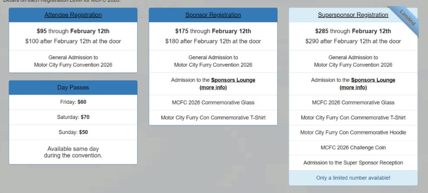The width and height of the screenshot is (428, 193).
Task: Click the 'Only a limited number available!' notice
Action: (x=353, y=178)
